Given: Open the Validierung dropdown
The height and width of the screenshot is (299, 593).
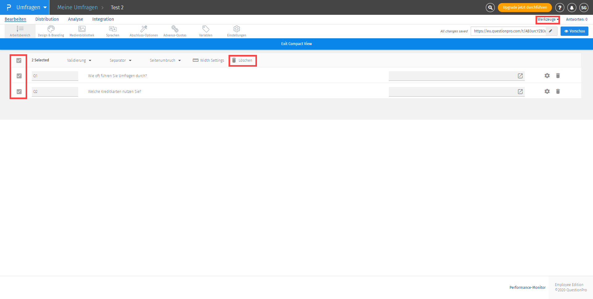Looking at the screenshot, I should pyautogui.click(x=79, y=60).
